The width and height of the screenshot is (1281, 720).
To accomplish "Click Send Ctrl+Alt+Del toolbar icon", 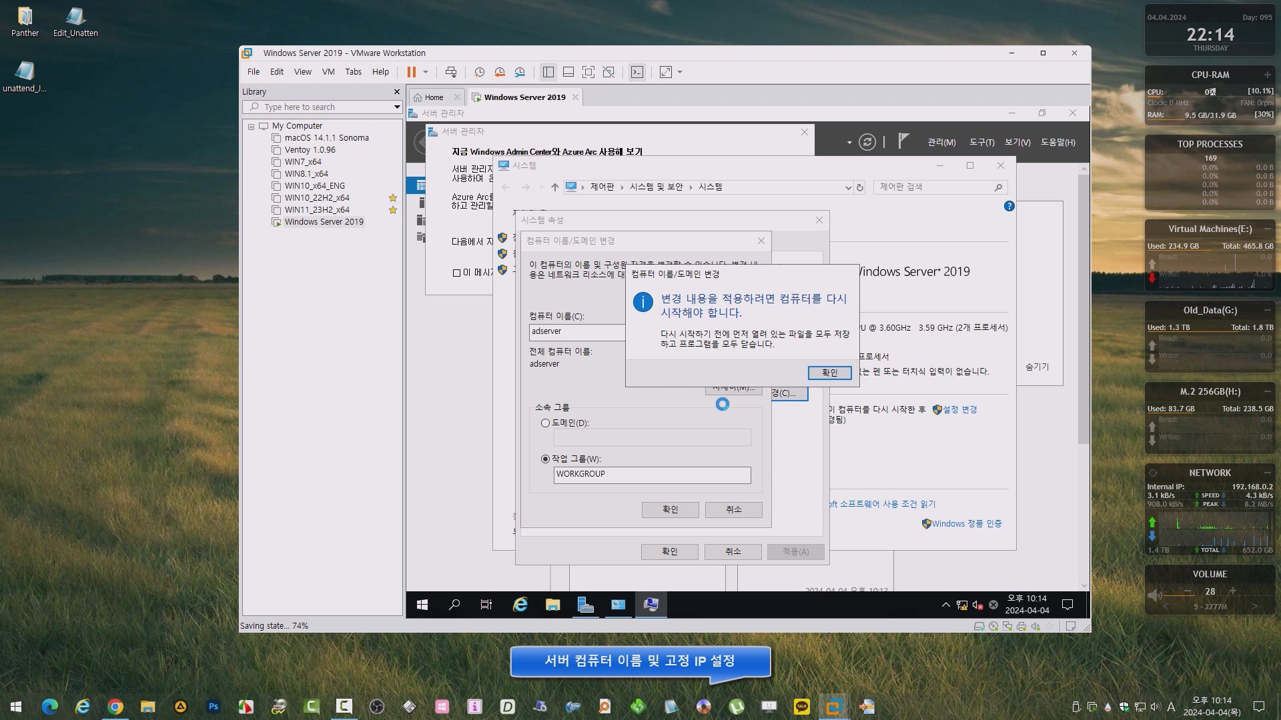I will (451, 72).
